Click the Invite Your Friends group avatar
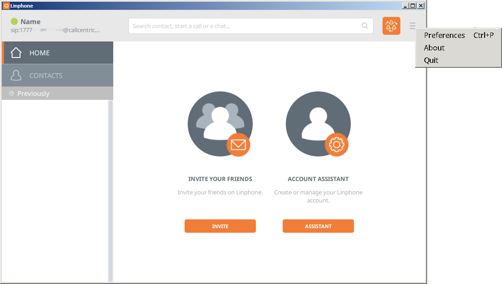Screen dimensions: 502x284 click(x=220, y=124)
